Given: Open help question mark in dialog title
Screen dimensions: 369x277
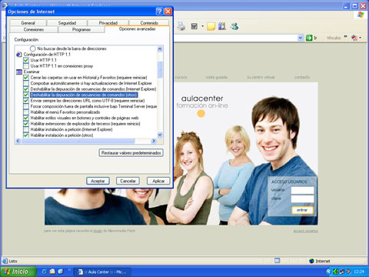Looking at the screenshot, I should 159,12.
